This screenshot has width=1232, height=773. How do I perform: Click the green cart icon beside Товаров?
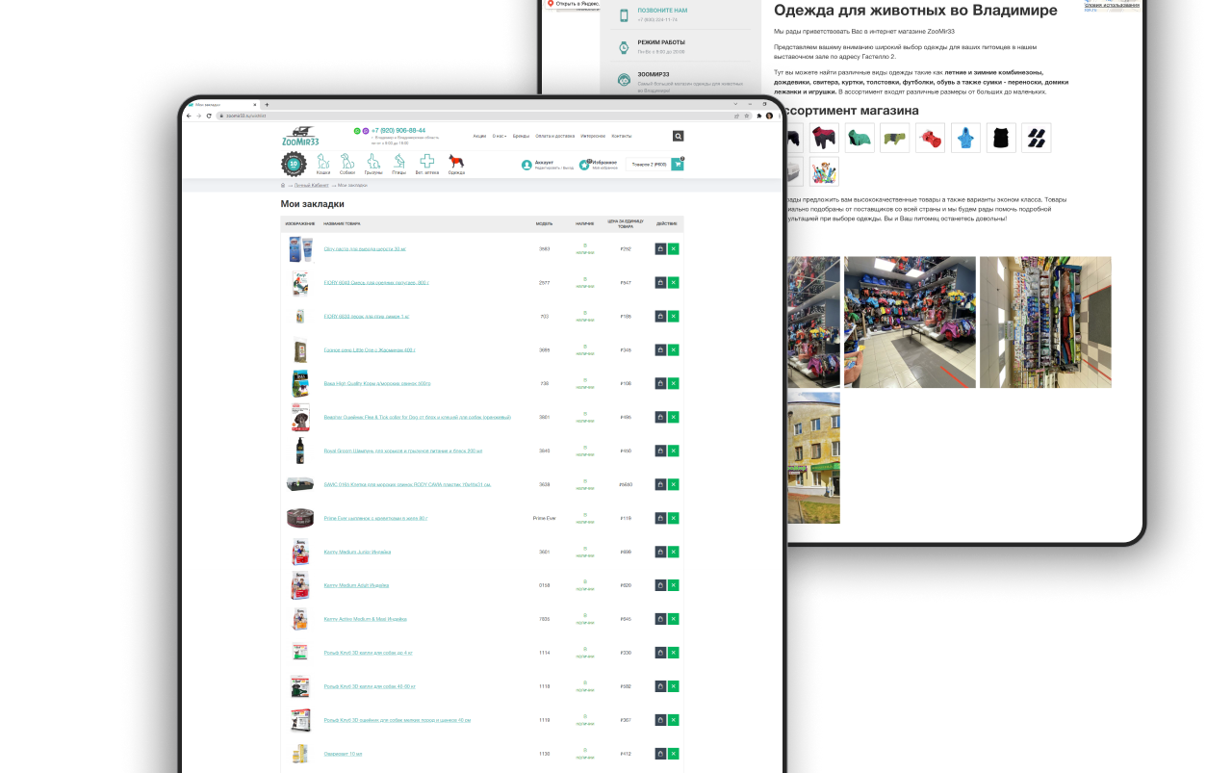click(678, 165)
